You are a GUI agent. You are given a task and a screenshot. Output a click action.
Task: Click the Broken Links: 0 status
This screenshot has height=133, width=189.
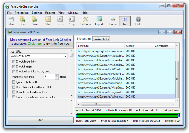147,111
